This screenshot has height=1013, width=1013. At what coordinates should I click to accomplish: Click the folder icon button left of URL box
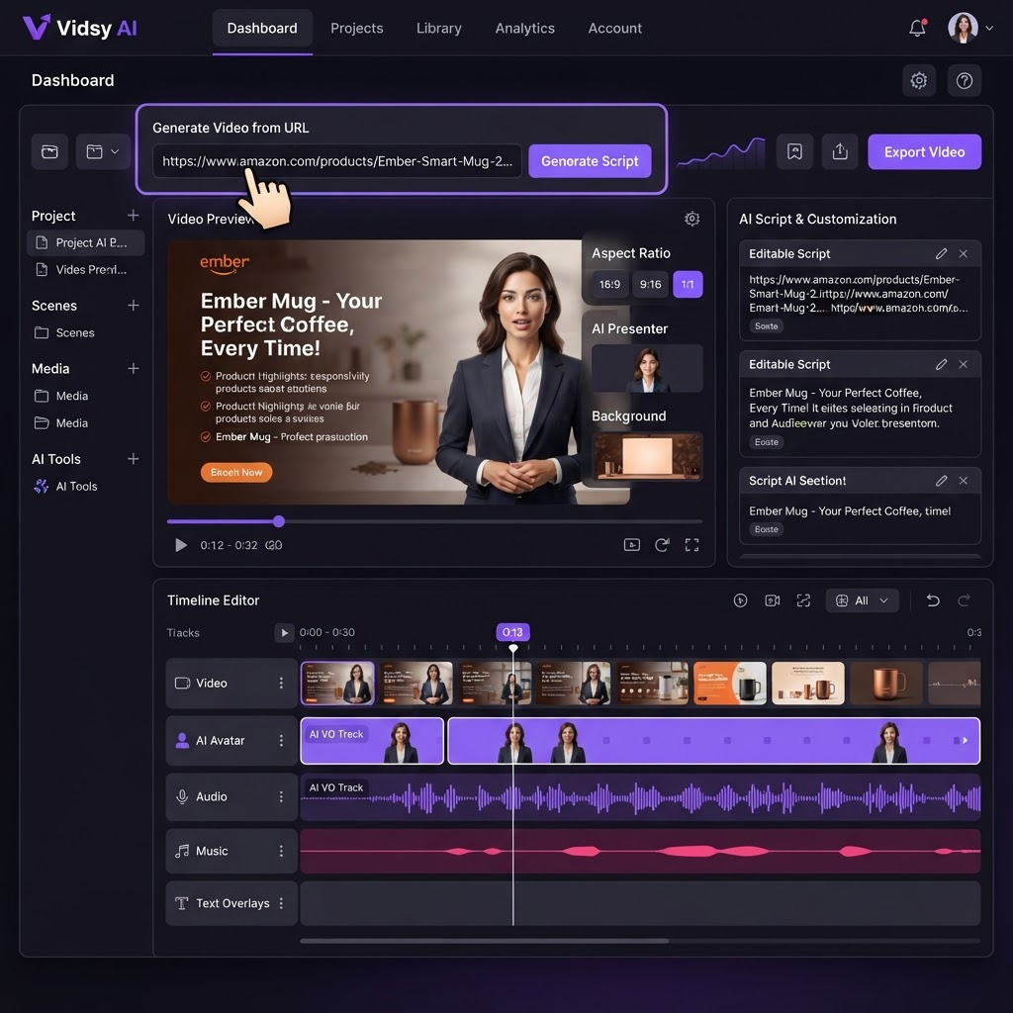click(x=49, y=151)
